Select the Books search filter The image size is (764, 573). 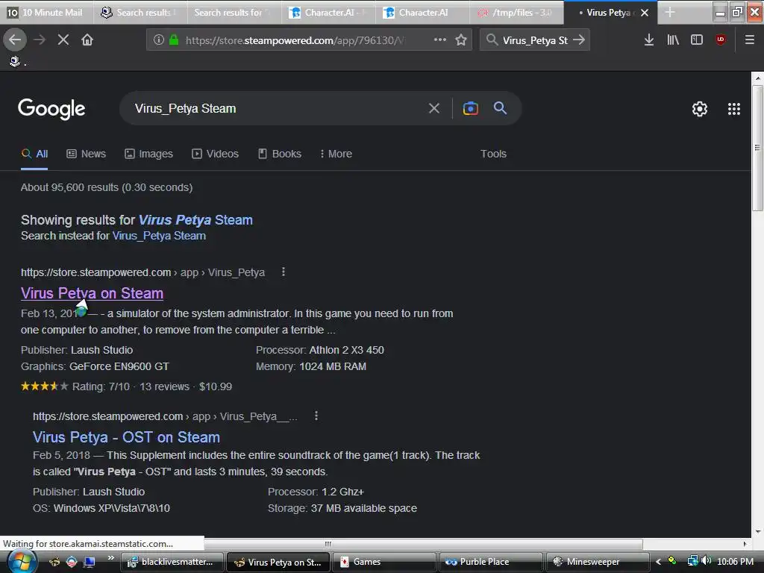280,154
